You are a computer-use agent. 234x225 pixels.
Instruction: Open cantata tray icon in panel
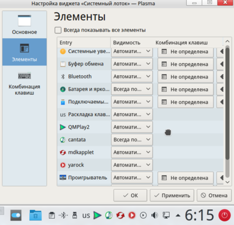109,215
